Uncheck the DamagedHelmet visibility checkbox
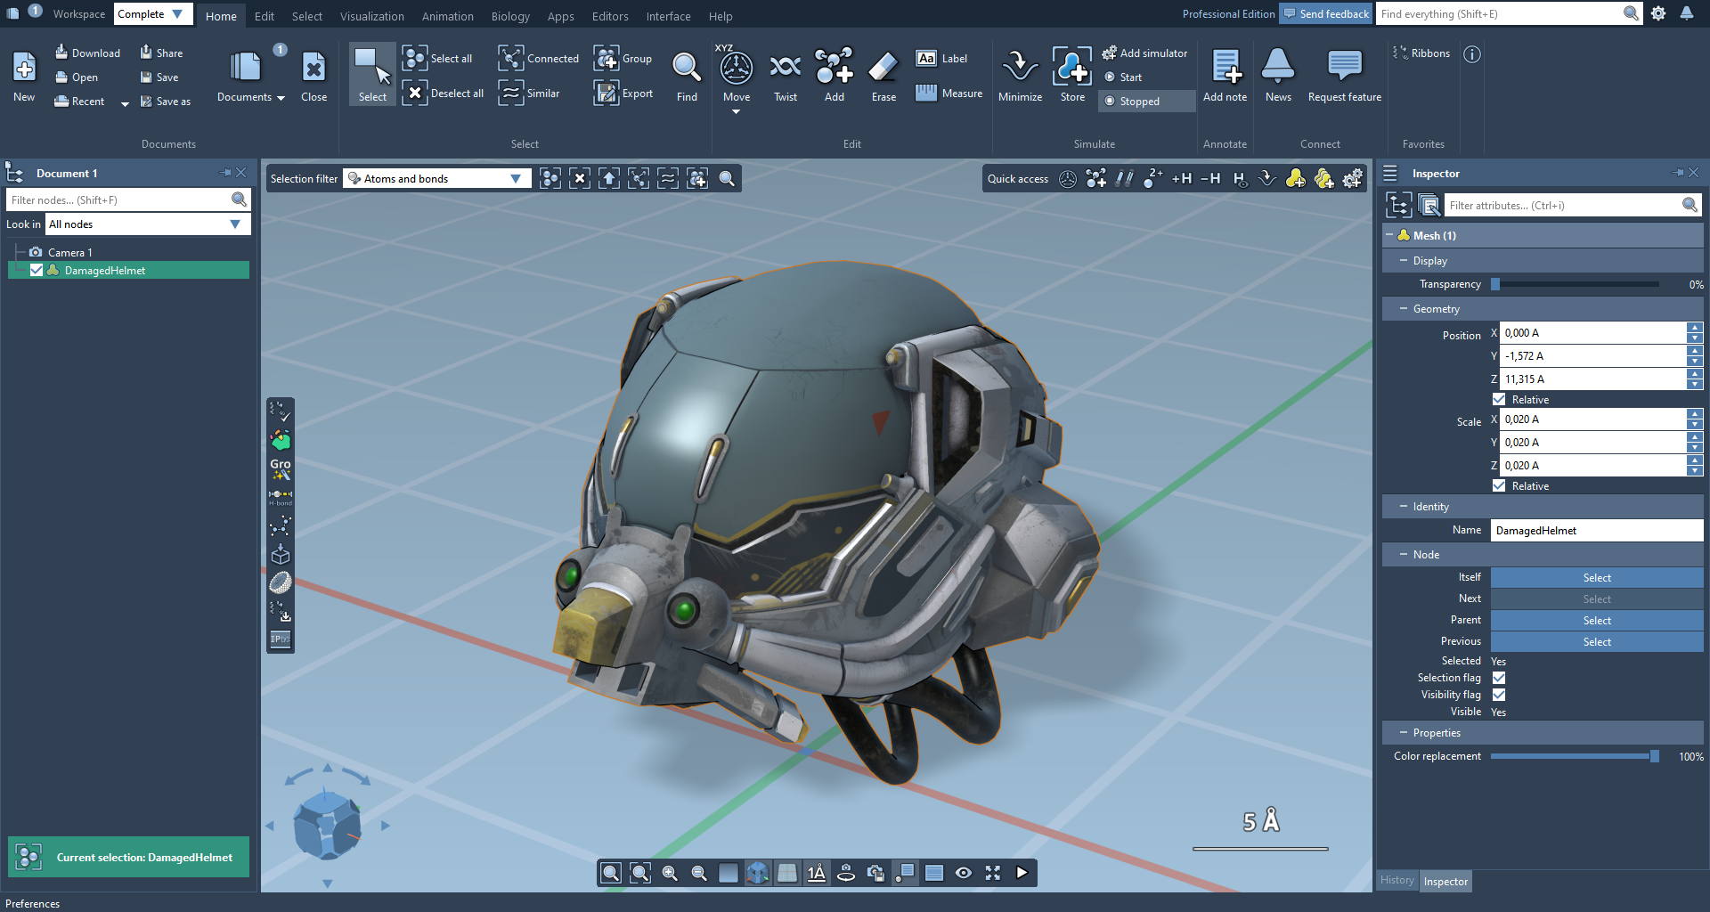This screenshot has width=1710, height=912. [x=37, y=270]
